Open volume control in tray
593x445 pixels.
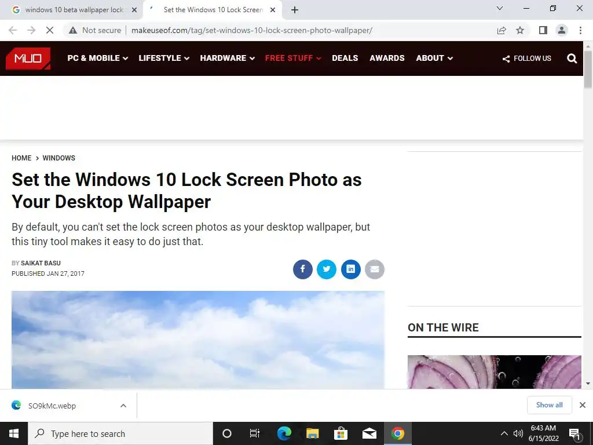click(518, 433)
